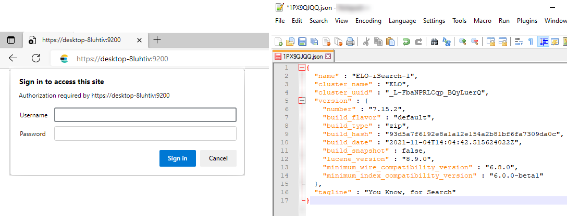Click the green Undo arrow

(x=406, y=42)
